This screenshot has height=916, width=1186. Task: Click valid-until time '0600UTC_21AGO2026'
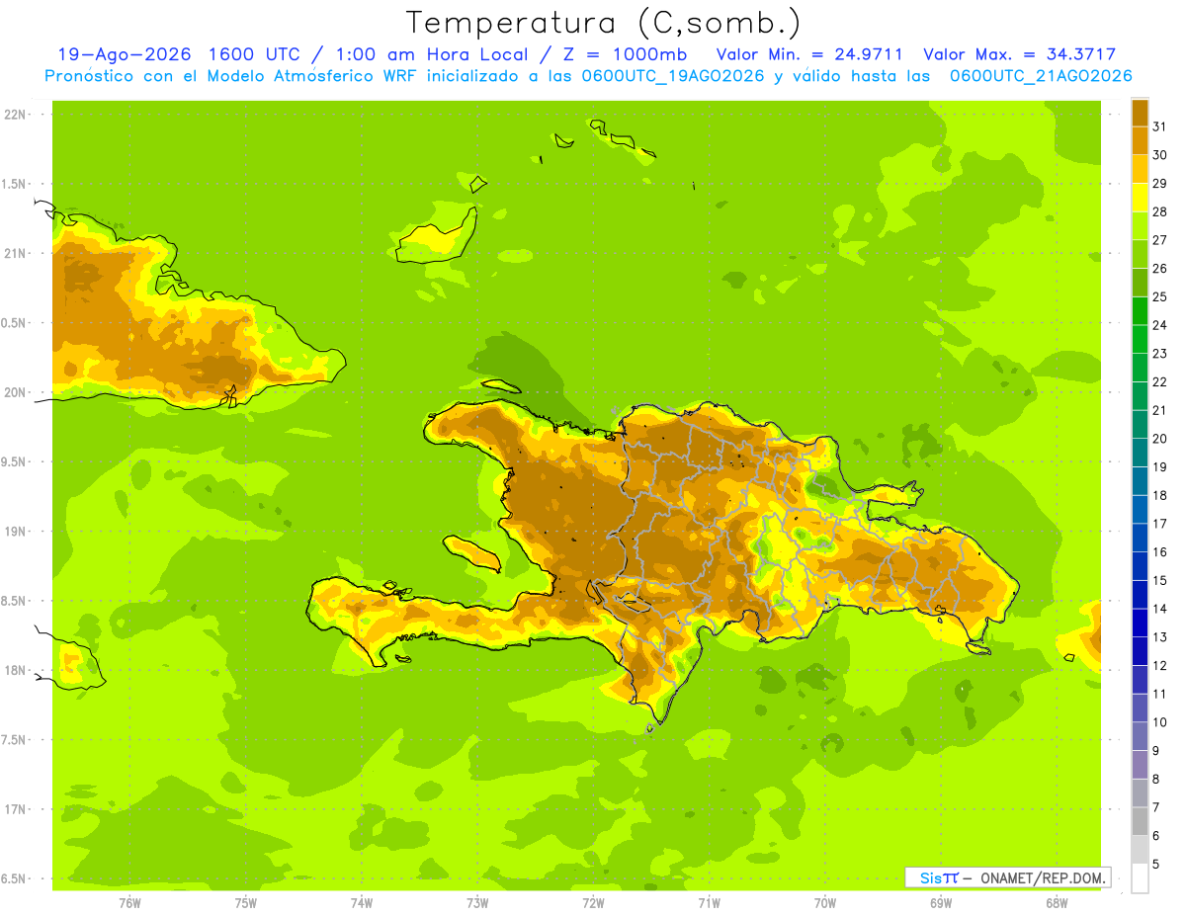[1041, 76]
